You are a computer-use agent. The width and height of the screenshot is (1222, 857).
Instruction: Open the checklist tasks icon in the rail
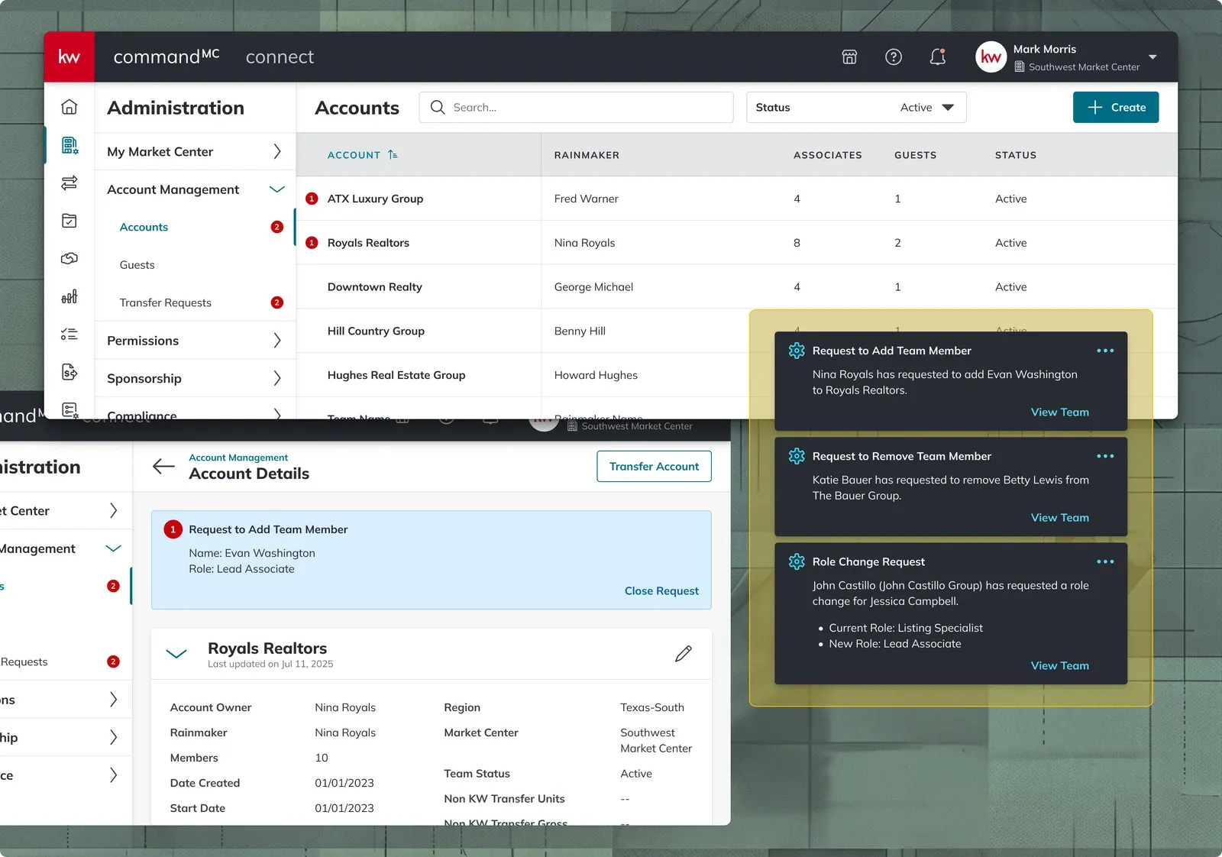pos(69,334)
